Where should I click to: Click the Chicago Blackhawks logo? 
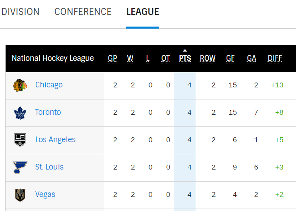click(x=20, y=85)
